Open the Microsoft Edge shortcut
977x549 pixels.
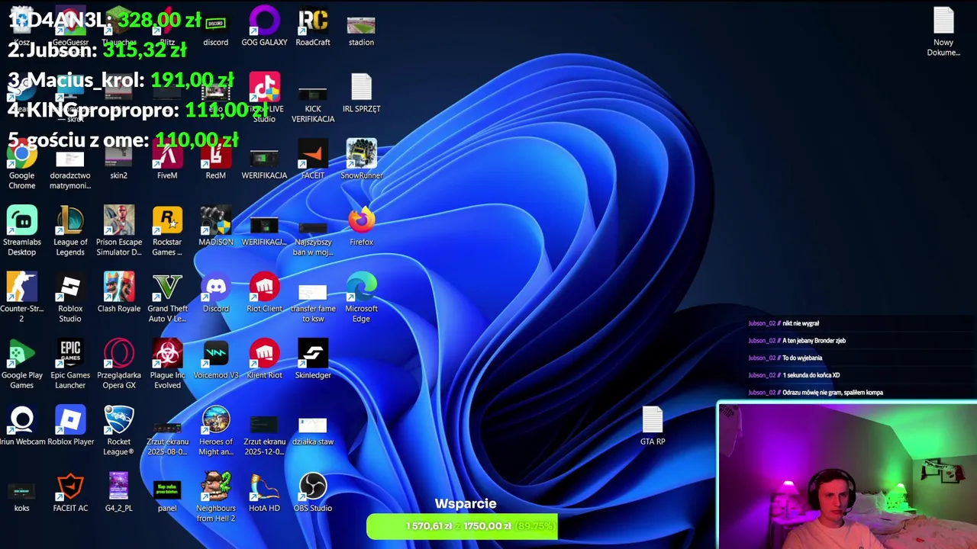361,297
